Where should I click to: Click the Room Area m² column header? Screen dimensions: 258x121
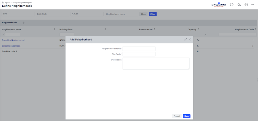(146, 30)
